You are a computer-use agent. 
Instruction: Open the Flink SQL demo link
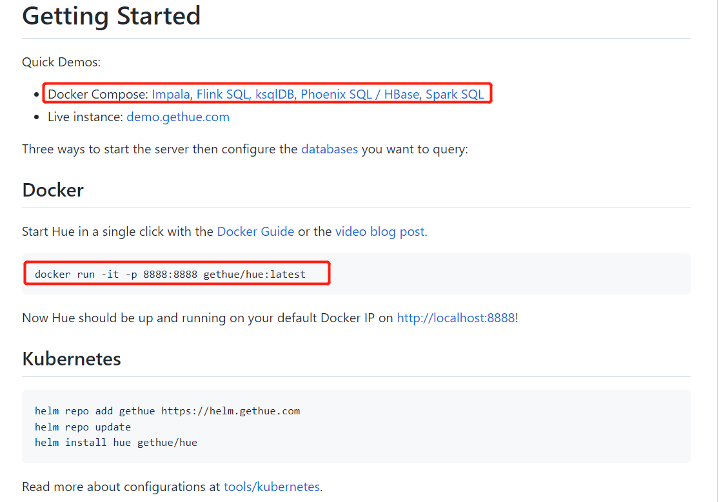click(x=222, y=94)
